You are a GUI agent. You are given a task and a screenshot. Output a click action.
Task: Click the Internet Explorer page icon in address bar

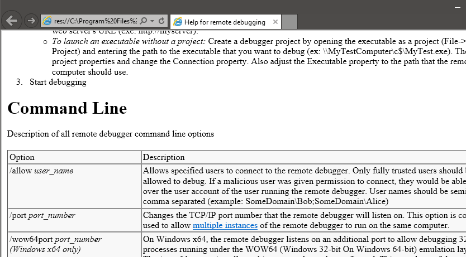point(47,21)
